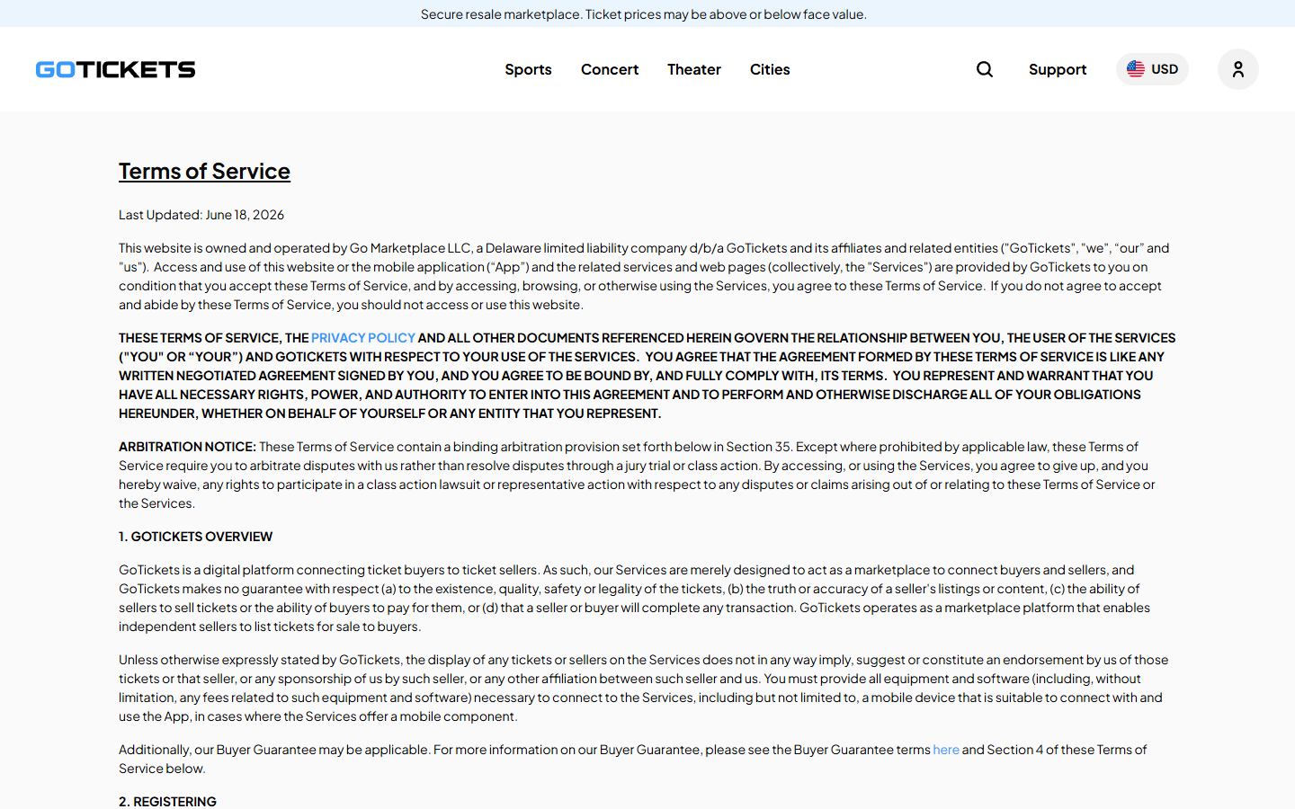
Task: Follow the PRIVACY POLICY link
Action: coord(363,338)
